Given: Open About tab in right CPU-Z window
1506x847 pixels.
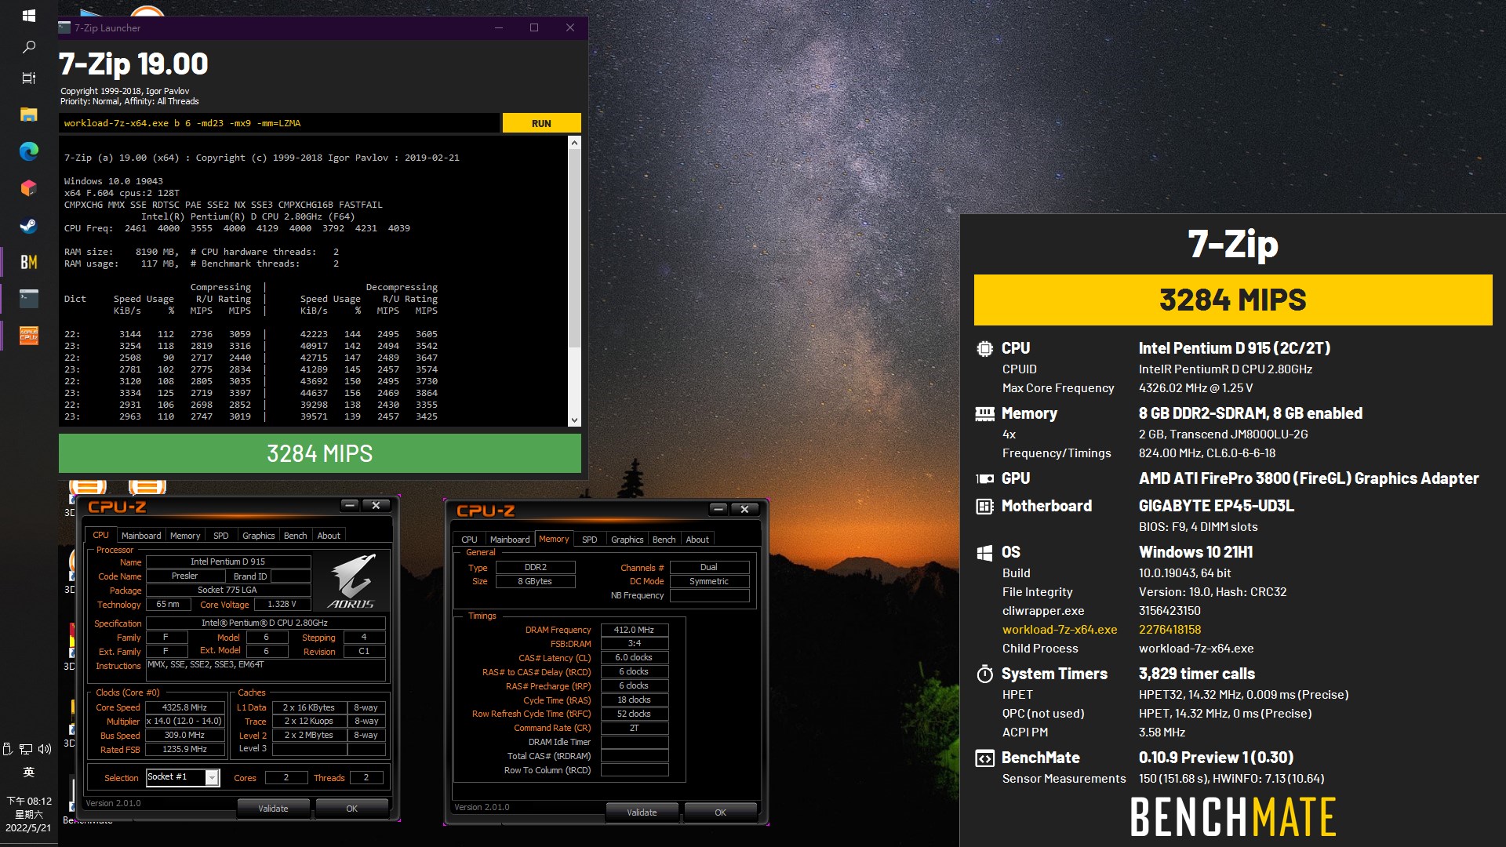Looking at the screenshot, I should (x=697, y=540).
